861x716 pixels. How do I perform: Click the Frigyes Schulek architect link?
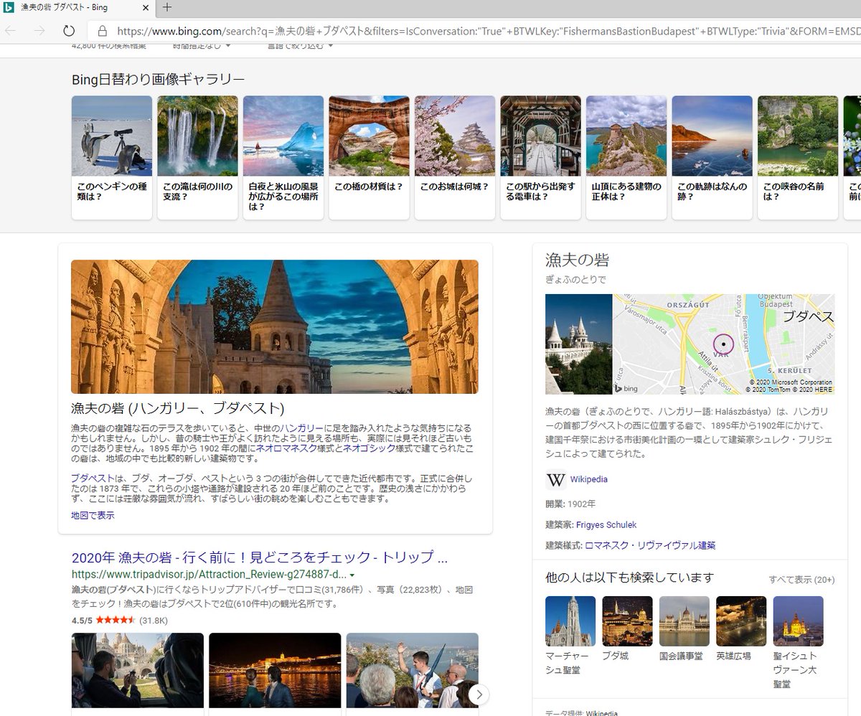pyautogui.click(x=606, y=524)
